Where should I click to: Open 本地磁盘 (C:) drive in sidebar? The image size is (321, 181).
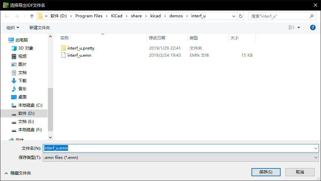30,105
